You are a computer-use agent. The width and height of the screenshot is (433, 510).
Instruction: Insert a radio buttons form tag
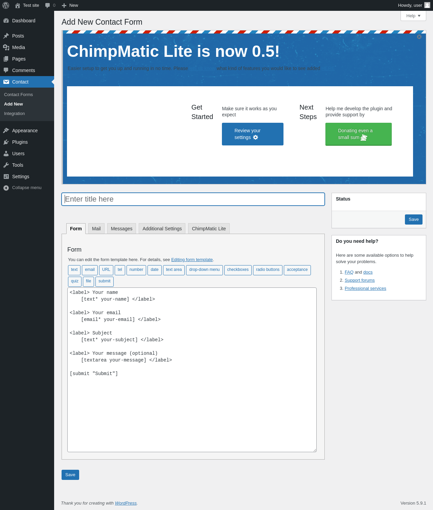coord(268,270)
